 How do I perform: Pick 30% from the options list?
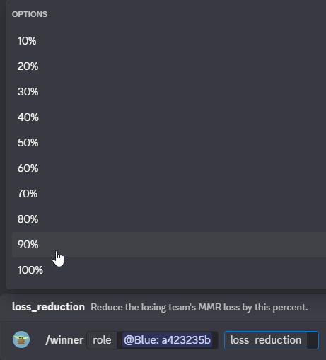point(169,92)
